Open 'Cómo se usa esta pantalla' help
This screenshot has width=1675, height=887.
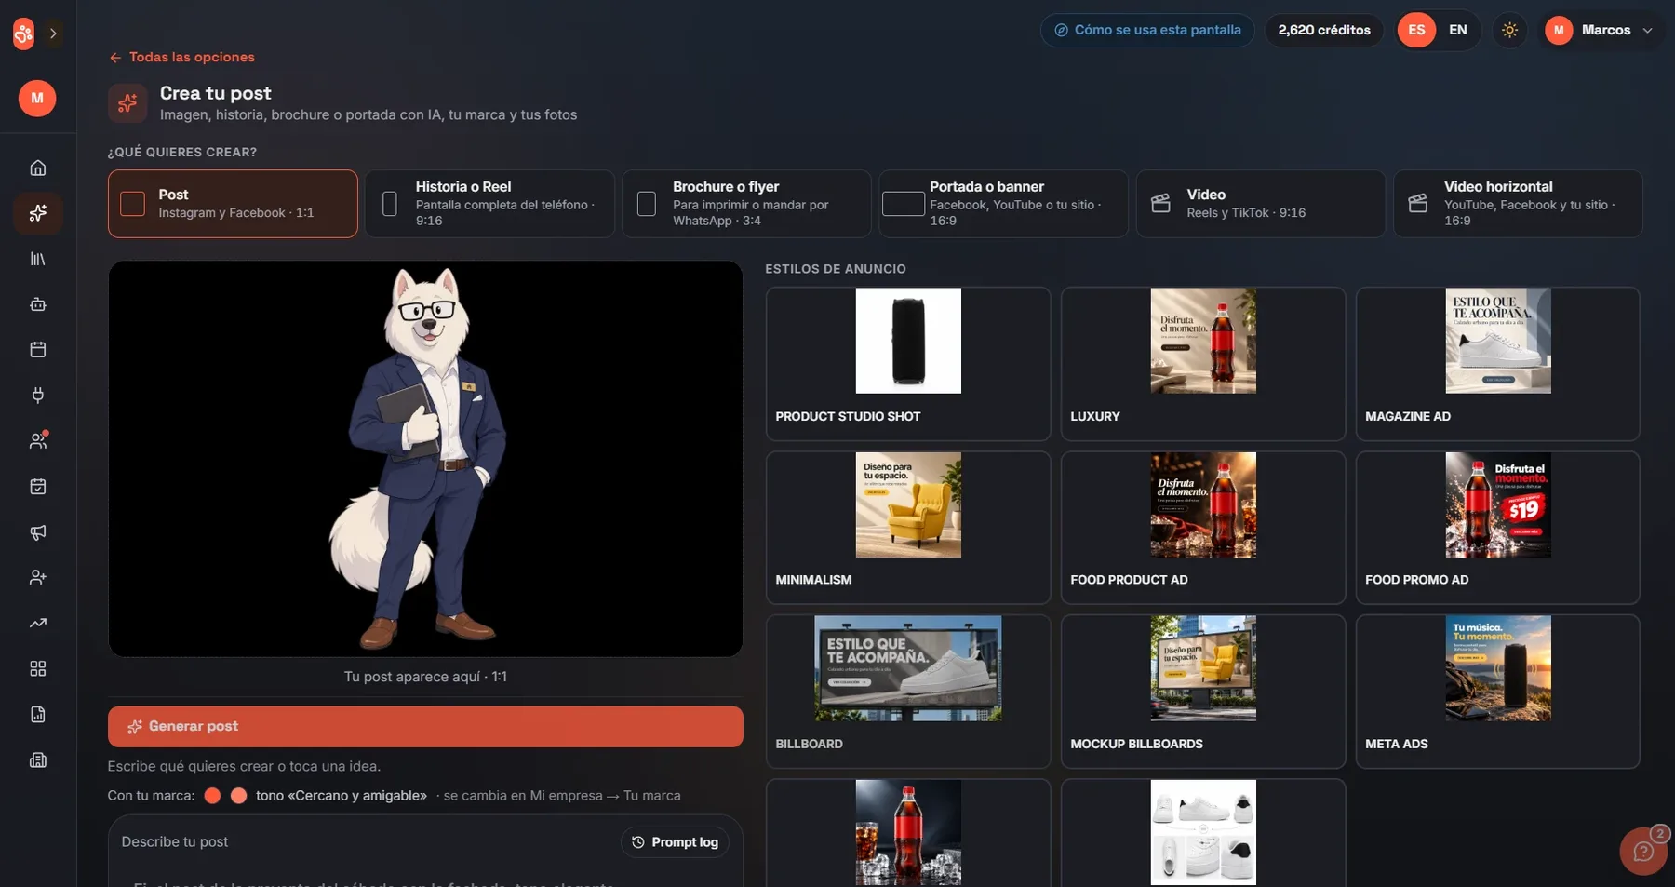[1147, 30]
